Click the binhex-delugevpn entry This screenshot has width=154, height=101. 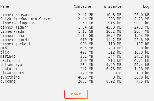pos(17,23)
